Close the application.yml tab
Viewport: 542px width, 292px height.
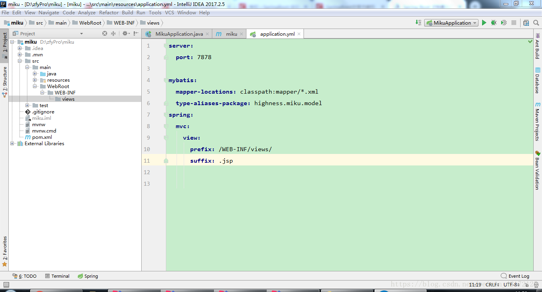[299, 34]
